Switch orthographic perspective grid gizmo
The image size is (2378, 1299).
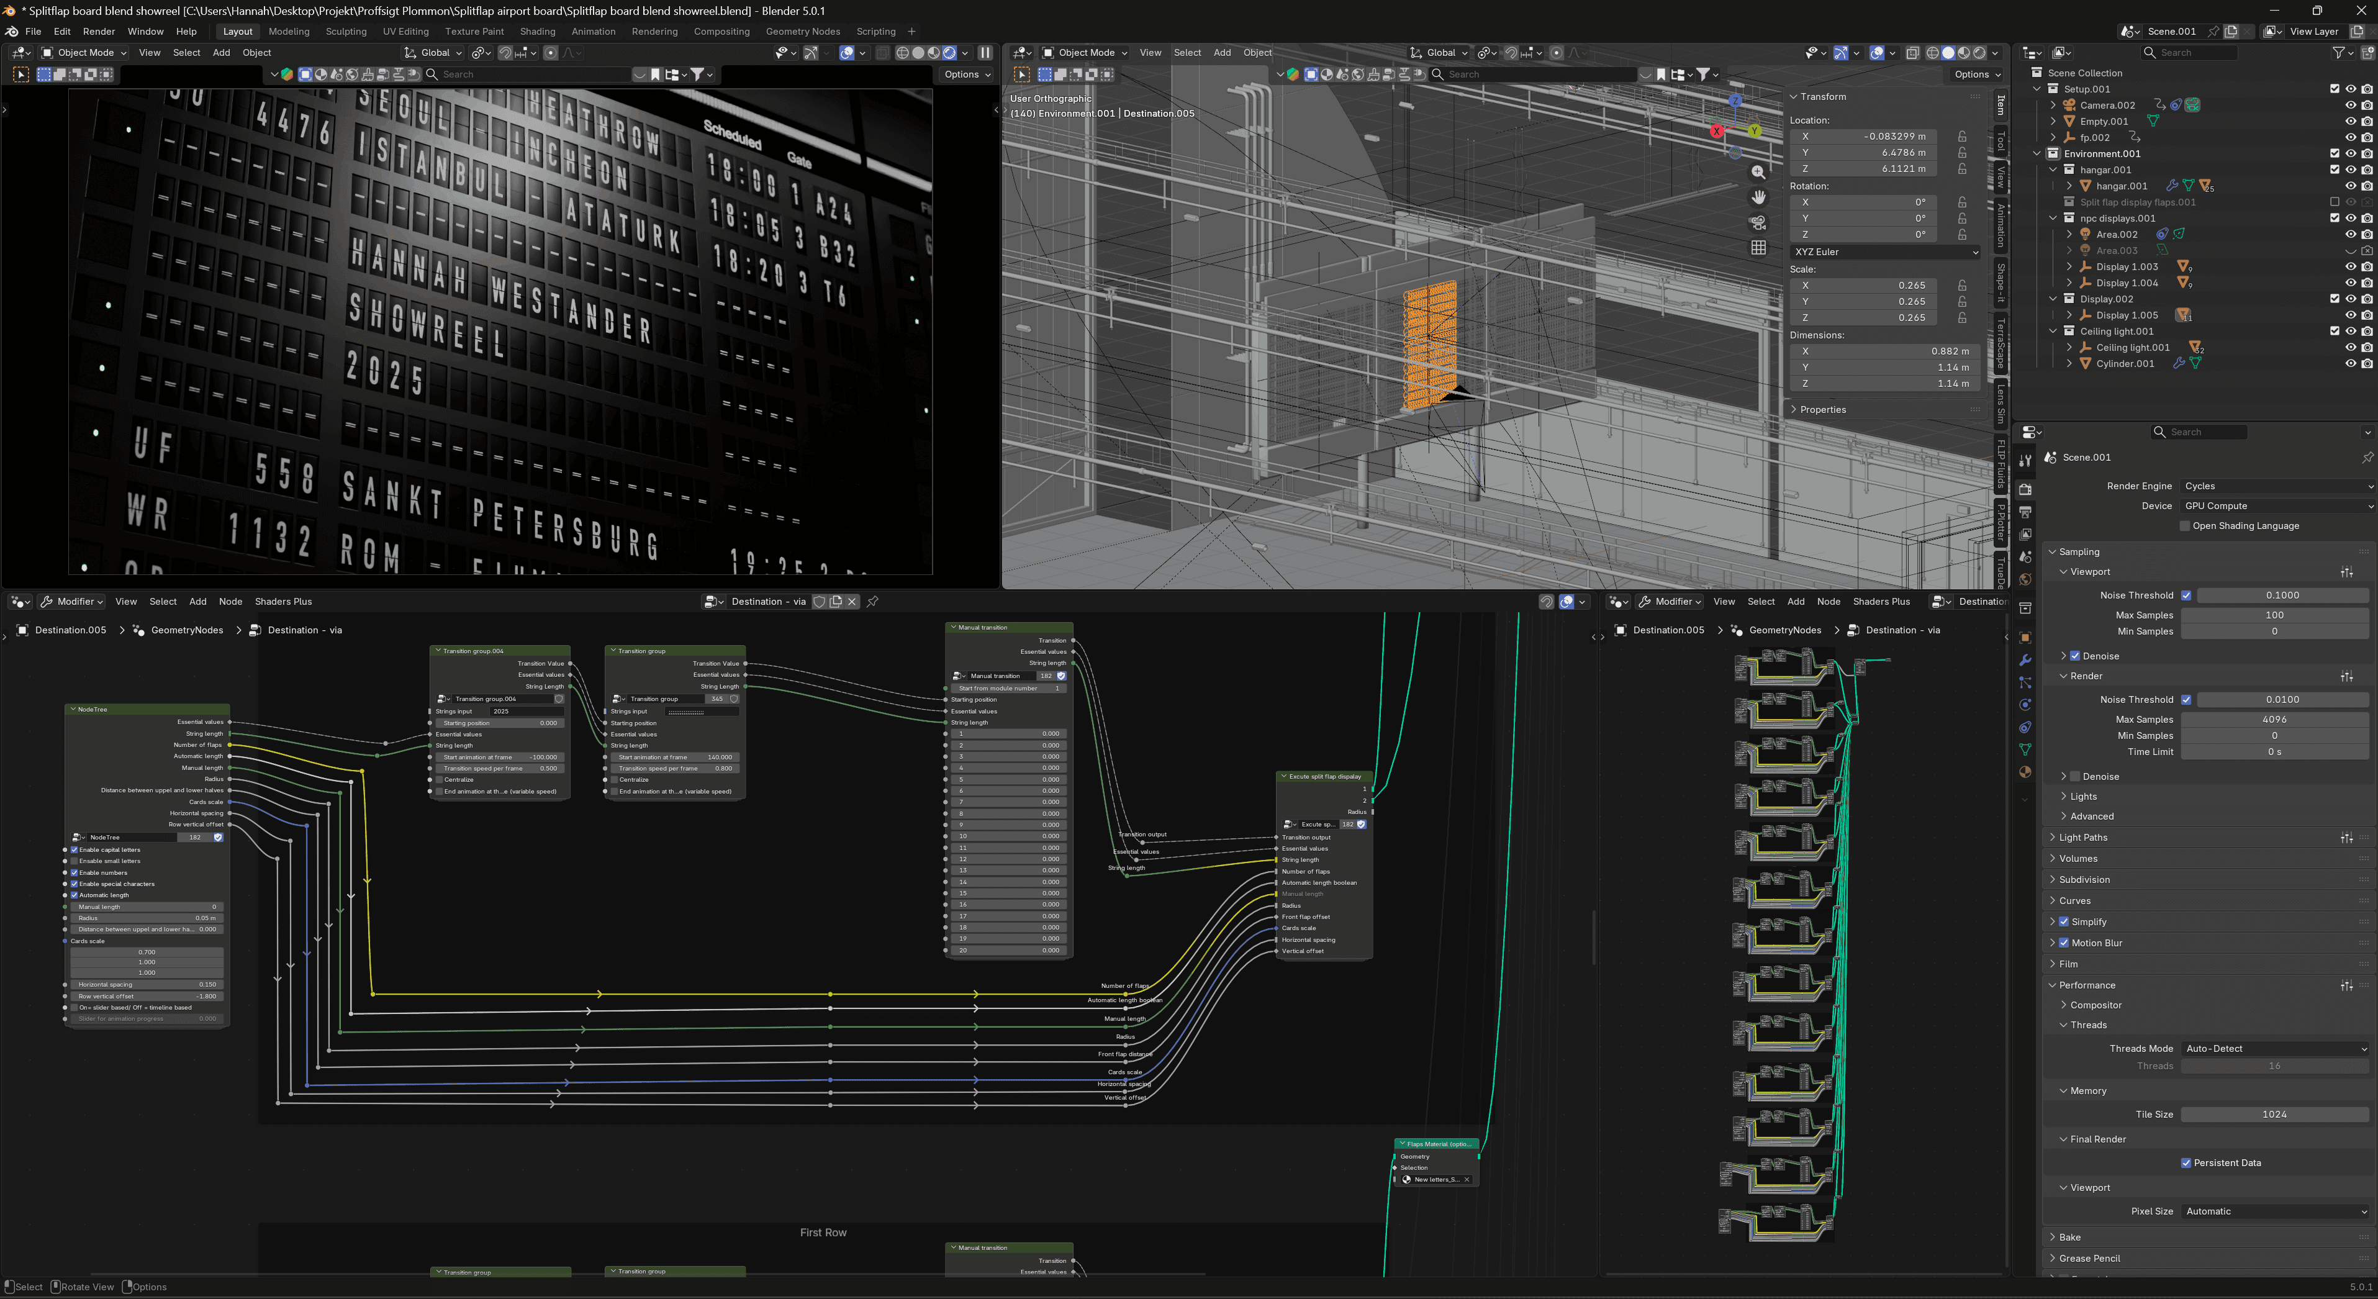[x=1758, y=247]
